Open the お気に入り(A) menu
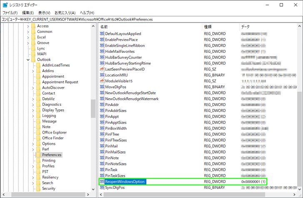The height and width of the screenshot is (198, 303). (x=65, y=13)
